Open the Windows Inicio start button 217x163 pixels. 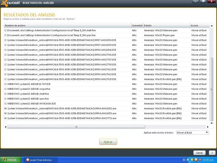pyautogui.click(x=10, y=160)
